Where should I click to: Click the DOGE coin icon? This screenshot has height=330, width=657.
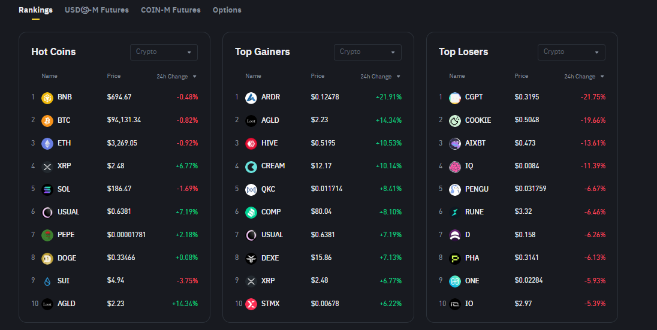47,258
